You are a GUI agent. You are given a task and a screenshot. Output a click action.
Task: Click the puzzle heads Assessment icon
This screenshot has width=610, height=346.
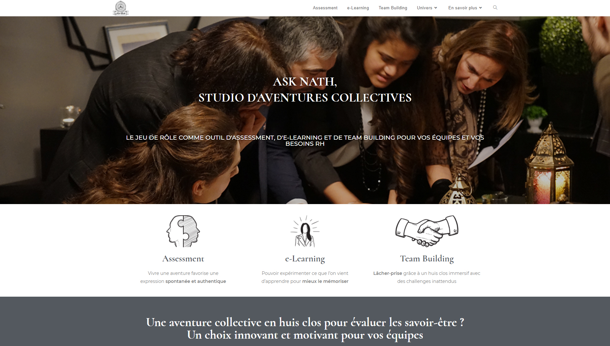(183, 231)
